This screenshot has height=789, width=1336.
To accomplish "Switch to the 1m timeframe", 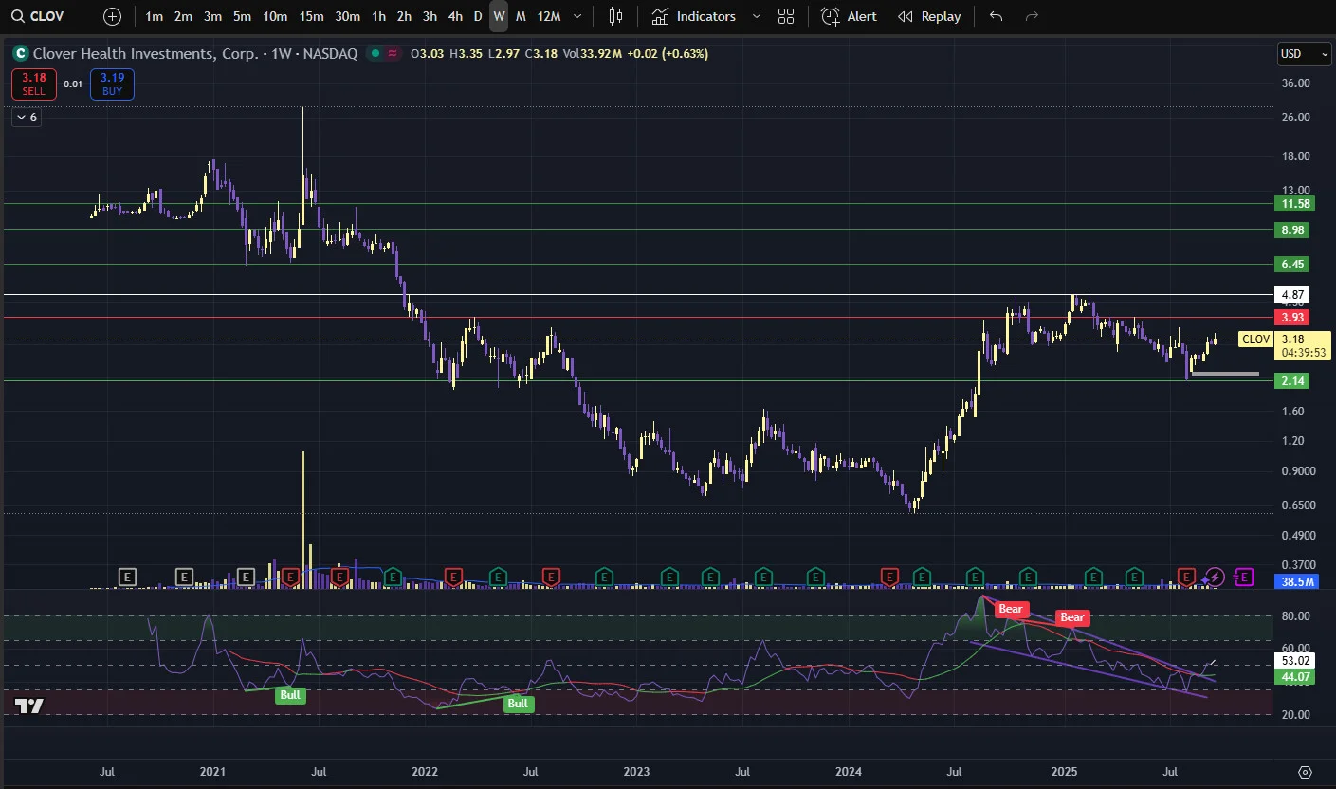I will [155, 16].
